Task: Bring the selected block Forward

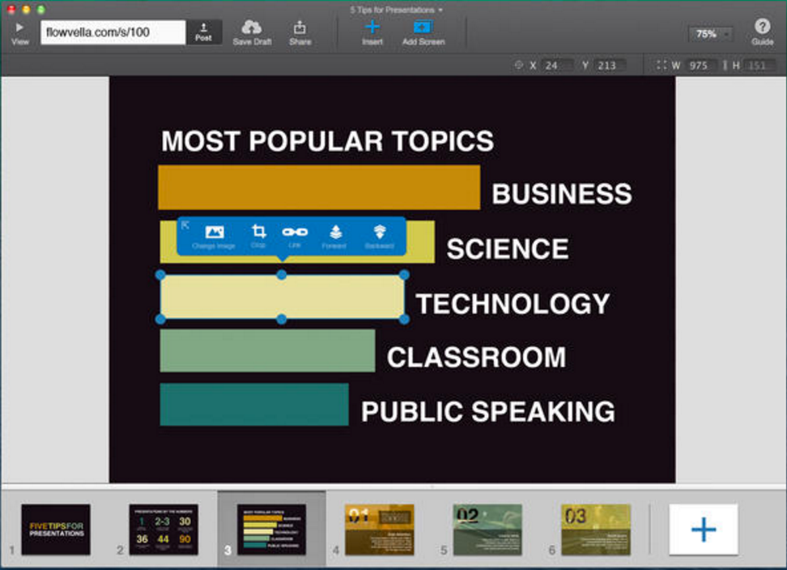Action: click(x=334, y=233)
